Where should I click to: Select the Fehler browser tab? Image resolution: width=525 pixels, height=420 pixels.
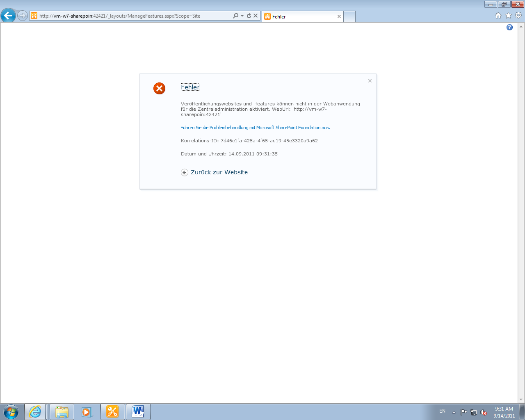pos(302,16)
